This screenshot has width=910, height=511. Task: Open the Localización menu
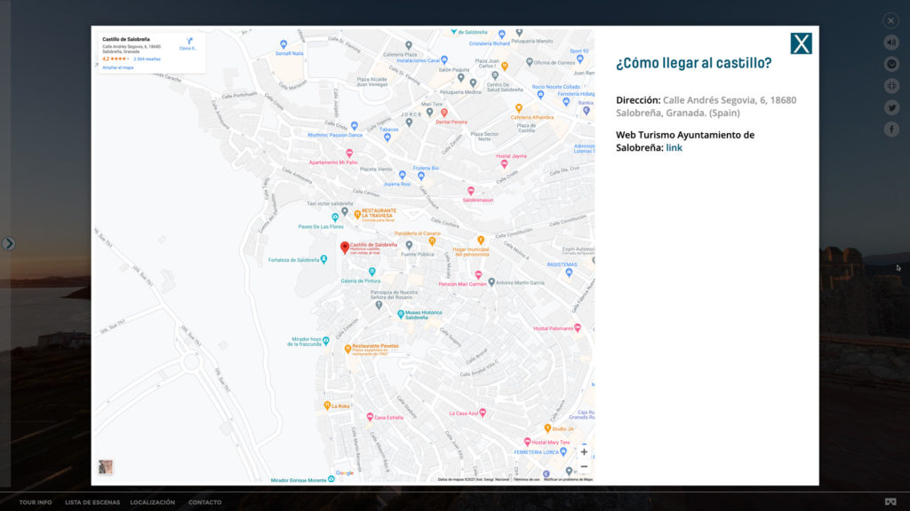click(x=153, y=502)
